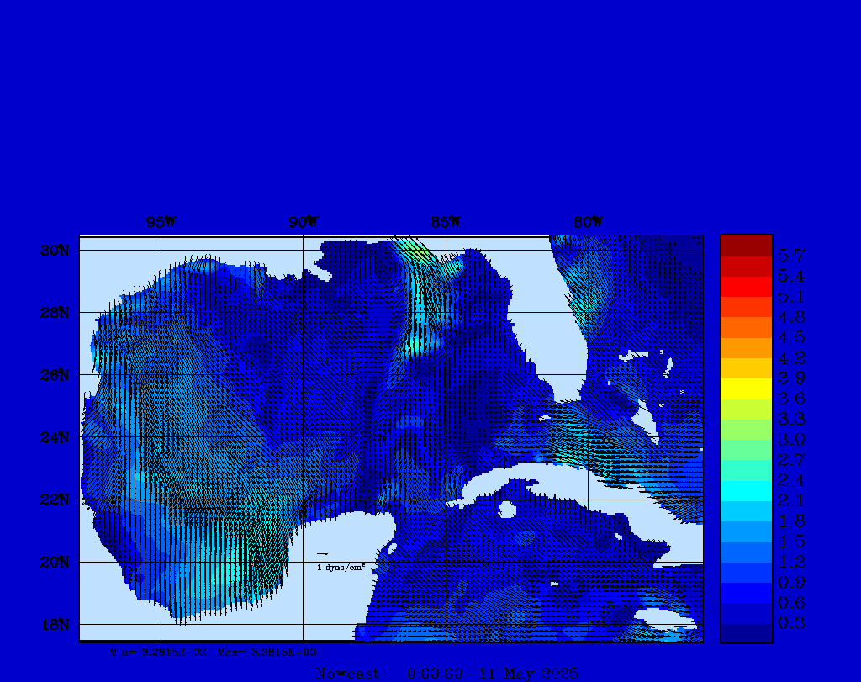Image resolution: width=861 pixels, height=682 pixels.
Task: Click the 95W longitude label
Action: pyautogui.click(x=160, y=223)
